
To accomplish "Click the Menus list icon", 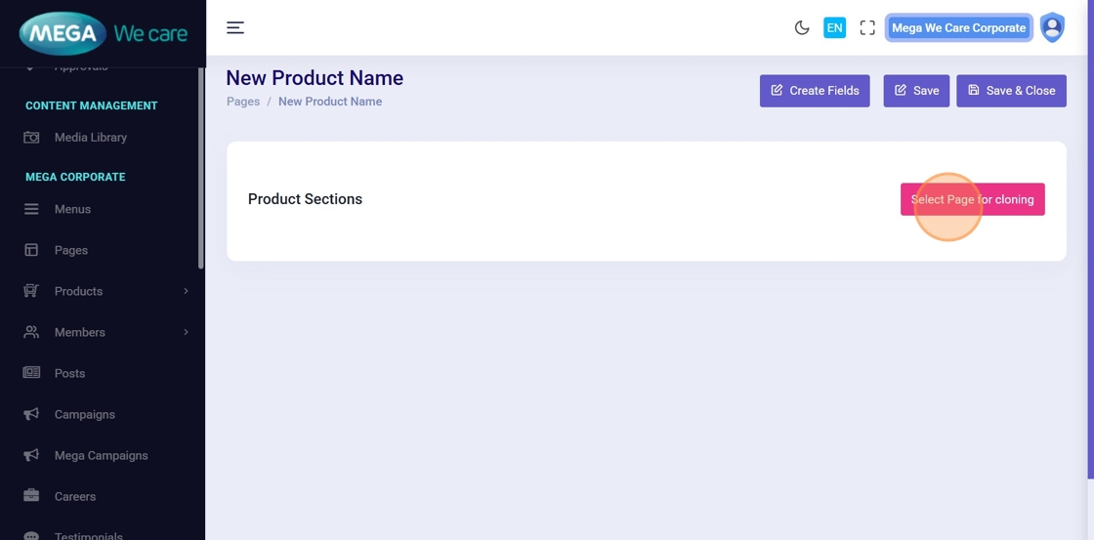I will pyautogui.click(x=31, y=209).
